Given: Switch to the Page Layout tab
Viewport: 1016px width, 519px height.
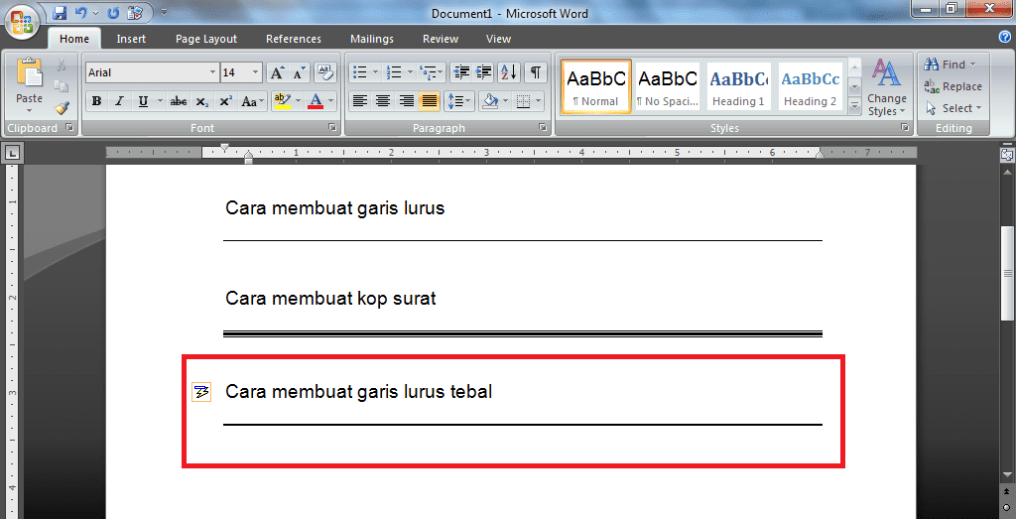Looking at the screenshot, I should 206,39.
